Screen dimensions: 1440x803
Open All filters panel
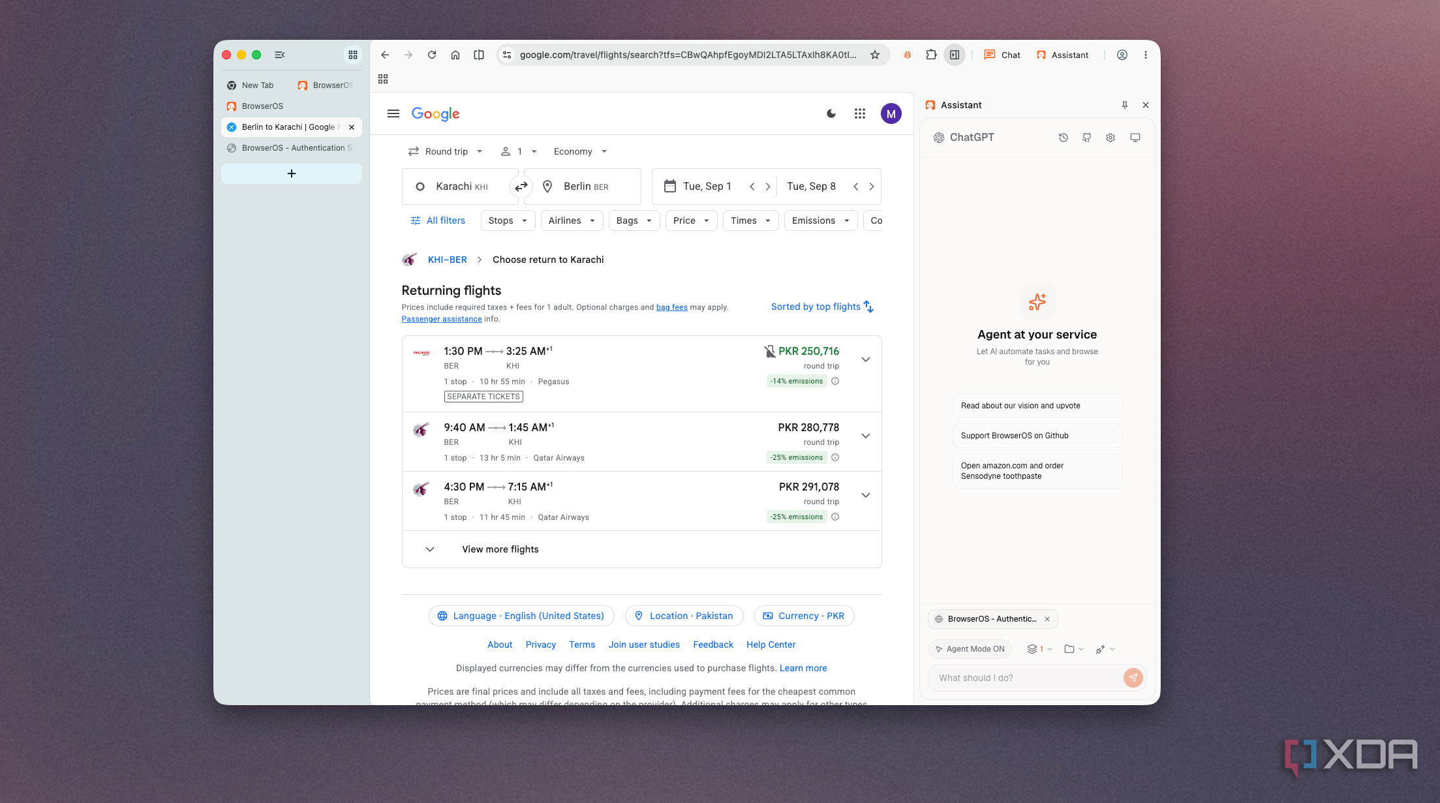coord(438,220)
